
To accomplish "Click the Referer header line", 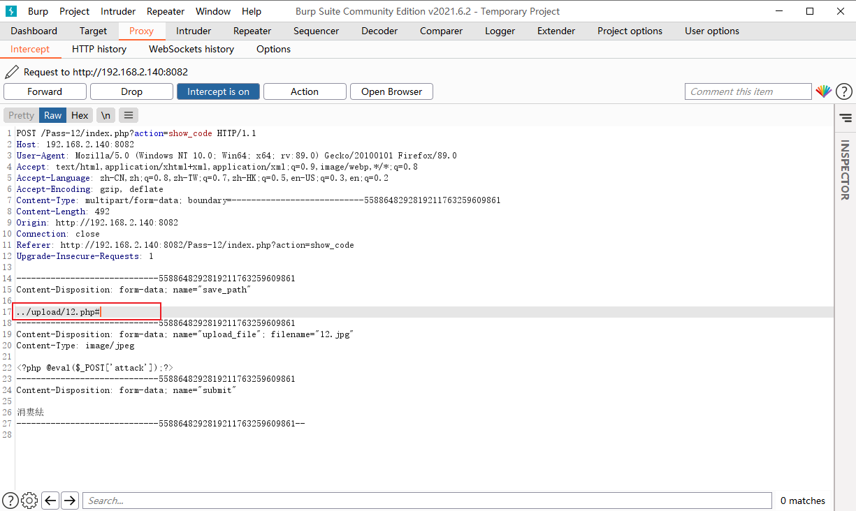I will click(x=185, y=245).
